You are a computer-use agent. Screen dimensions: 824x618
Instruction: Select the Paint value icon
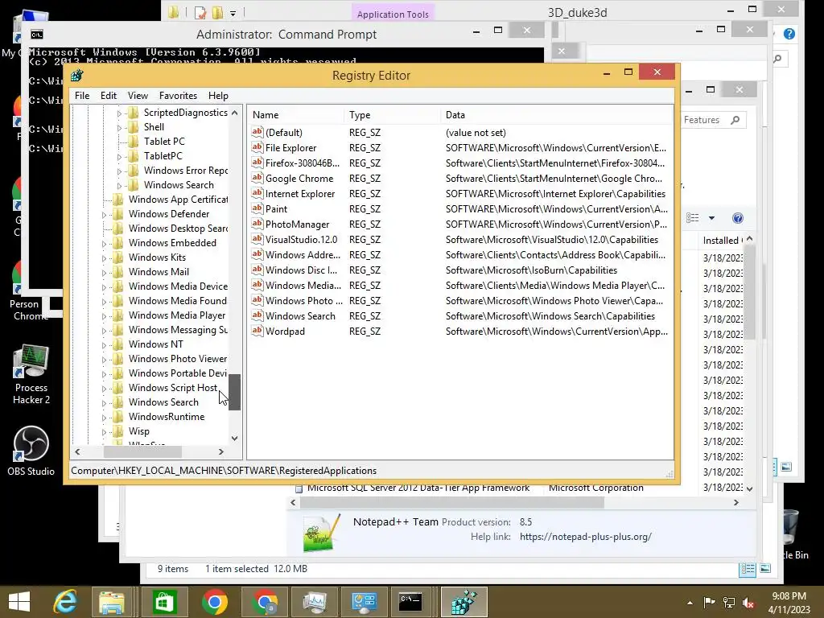coord(257,208)
